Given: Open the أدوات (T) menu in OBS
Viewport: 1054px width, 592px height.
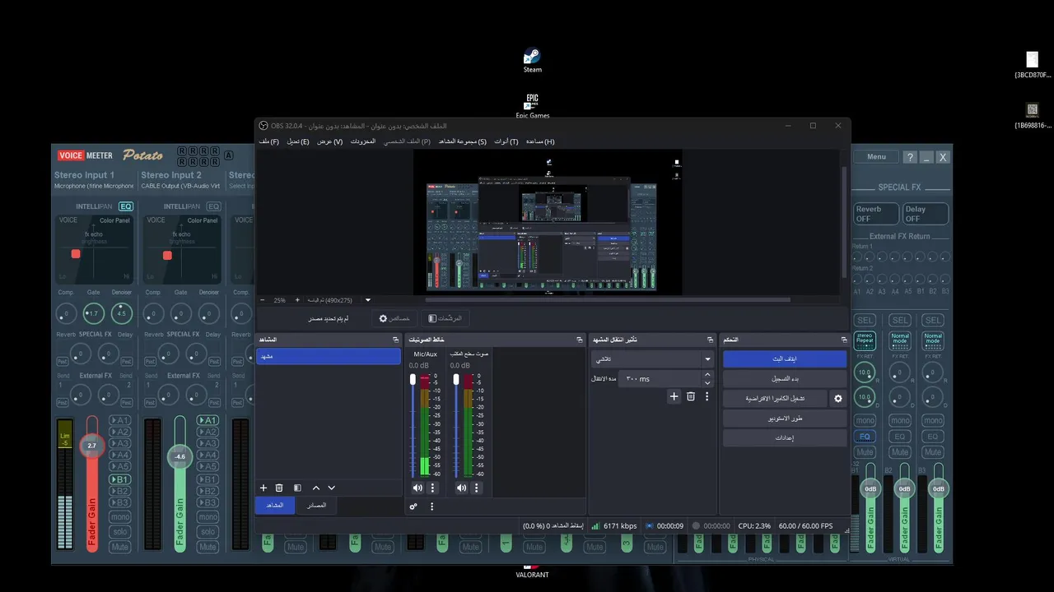Looking at the screenshot, I should 506,141.
